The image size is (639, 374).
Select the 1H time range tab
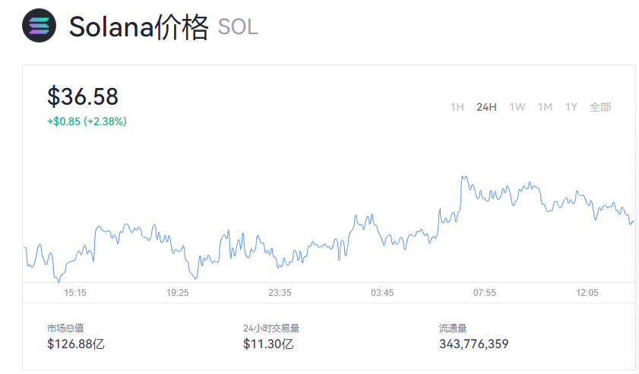coord(457,107)
